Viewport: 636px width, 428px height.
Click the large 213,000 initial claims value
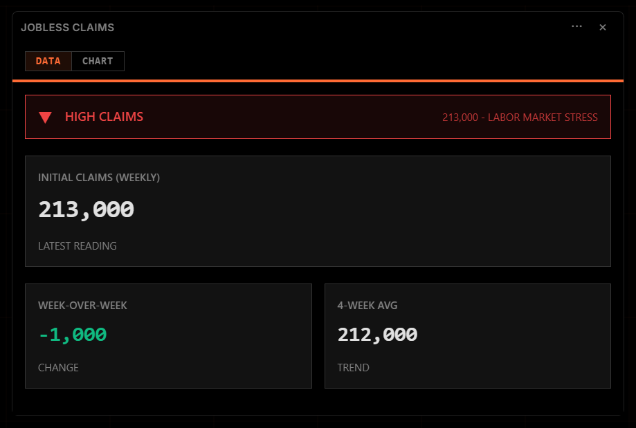tap(86, 210)
